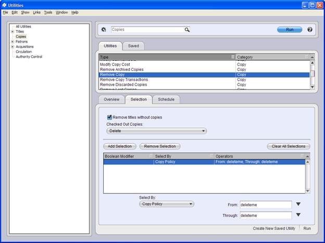325x243 pixels.
Task: Open the Select By Copy Policy dropdown
Action: point(167,204)
